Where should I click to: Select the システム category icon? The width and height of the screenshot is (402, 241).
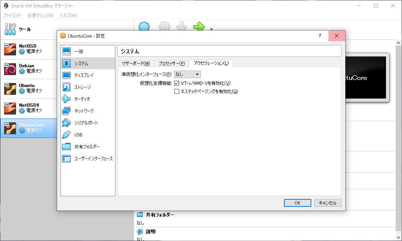point(66,63)
